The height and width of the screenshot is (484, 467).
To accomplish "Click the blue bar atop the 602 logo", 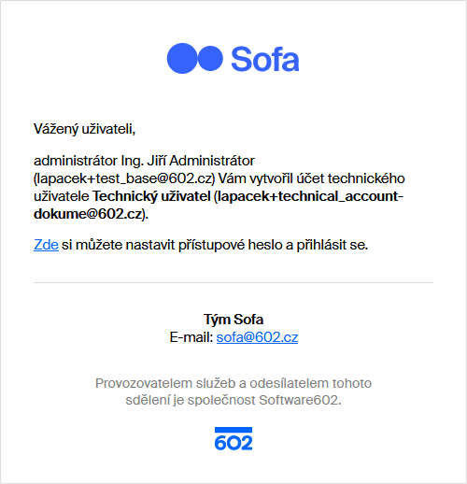I will point(233,430).
